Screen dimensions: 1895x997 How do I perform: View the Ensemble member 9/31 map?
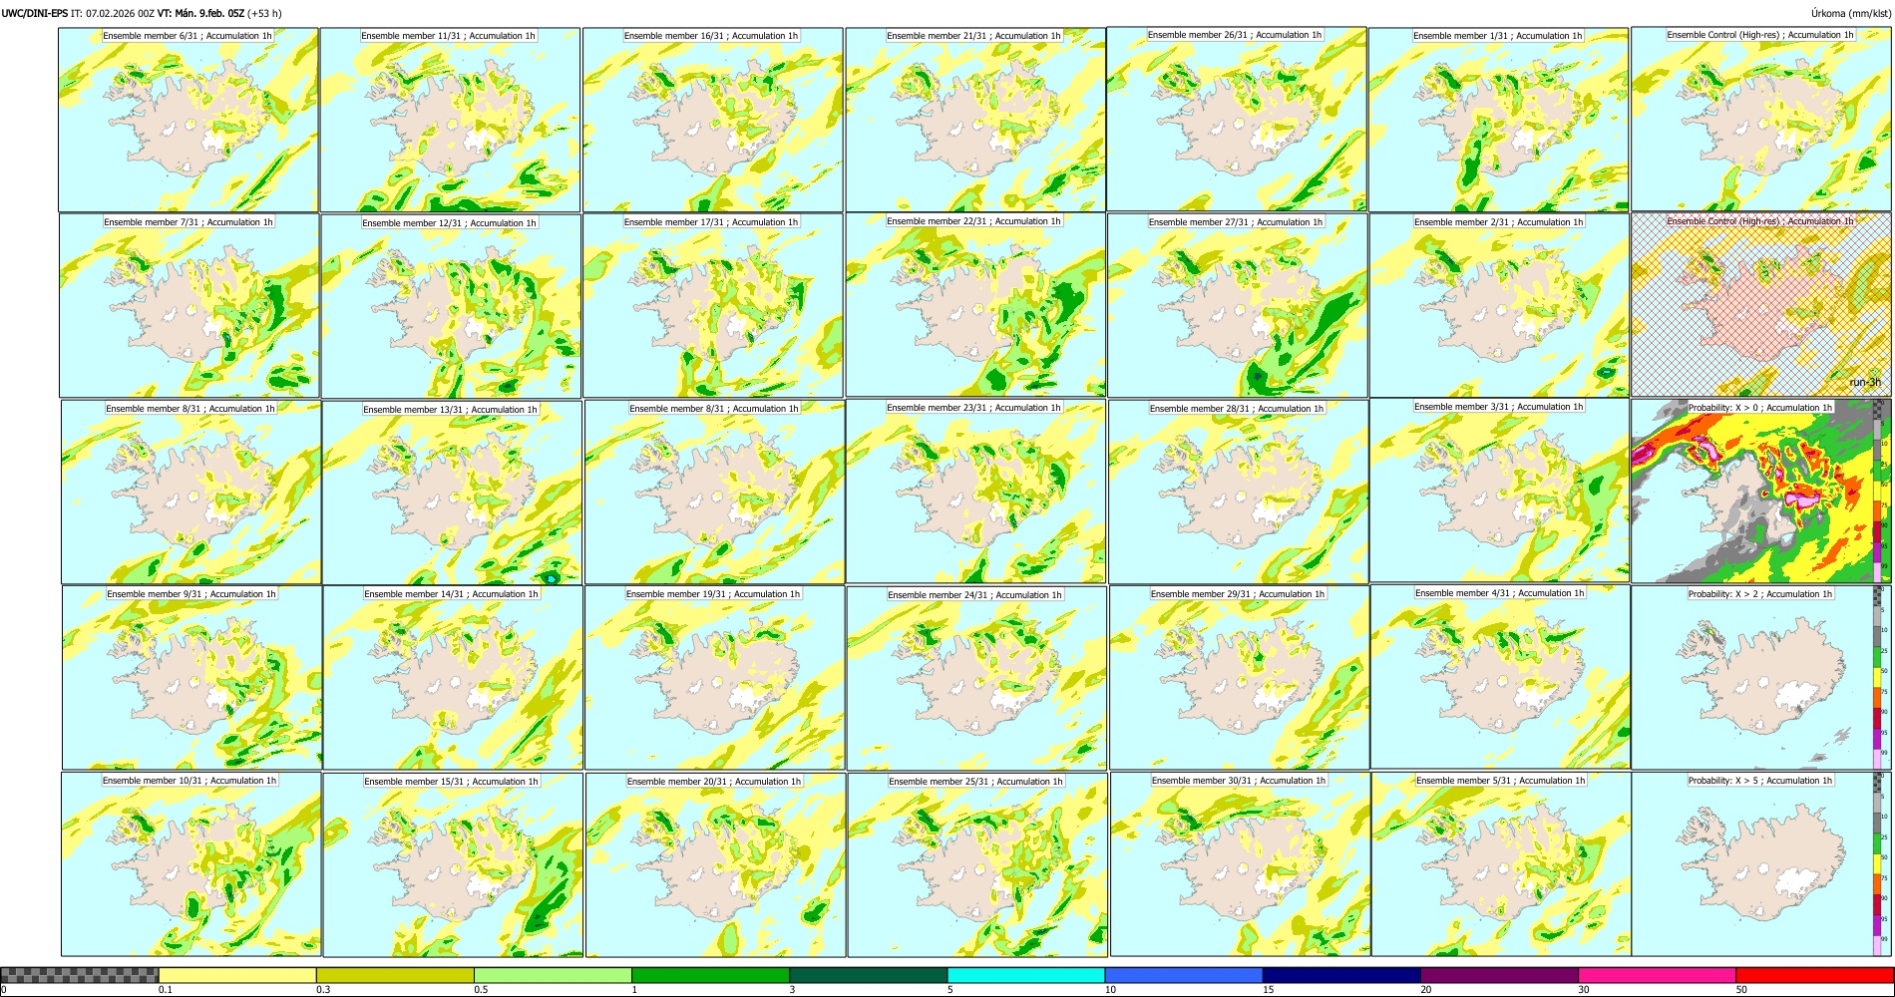pyautogui.click(x=192, y=678)
